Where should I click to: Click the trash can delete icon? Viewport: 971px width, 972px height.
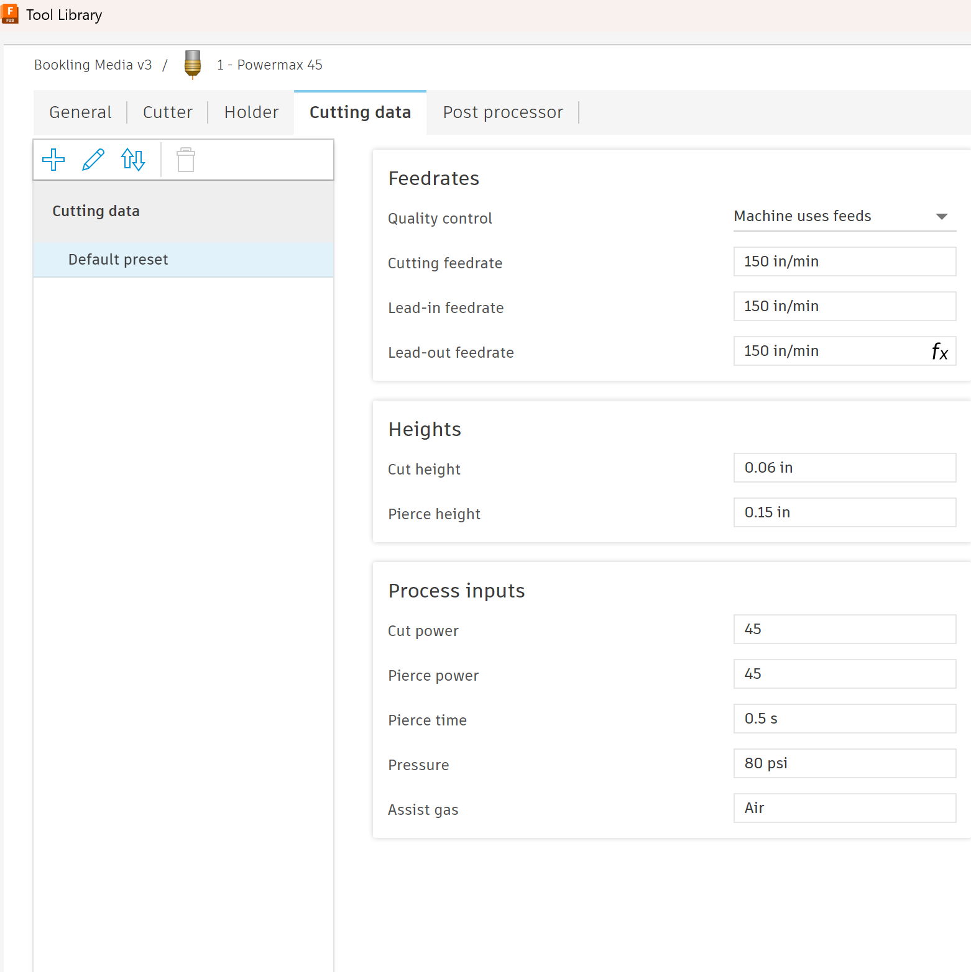click(186, 160)
